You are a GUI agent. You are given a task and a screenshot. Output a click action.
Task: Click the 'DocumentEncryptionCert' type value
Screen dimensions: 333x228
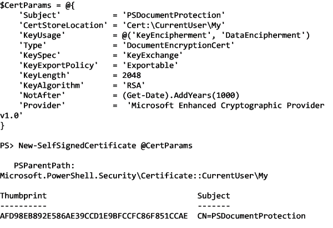tap(178, 45)
